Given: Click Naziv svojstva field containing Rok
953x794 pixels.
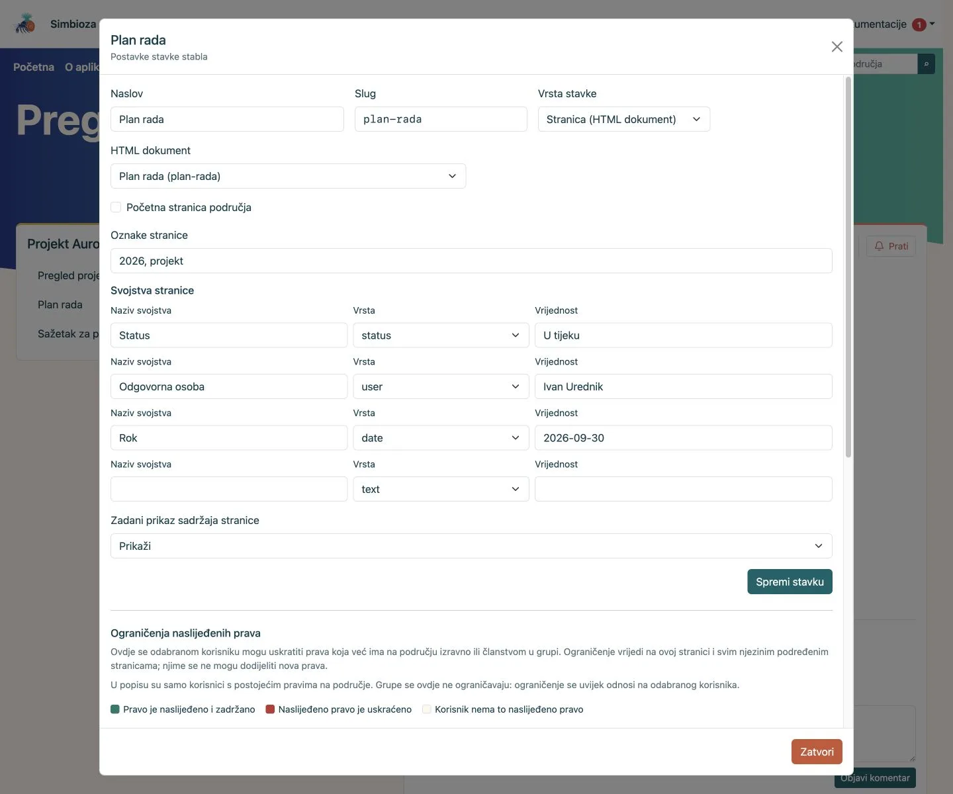Looking at the screenshot, I should click(x=229, y=438).
